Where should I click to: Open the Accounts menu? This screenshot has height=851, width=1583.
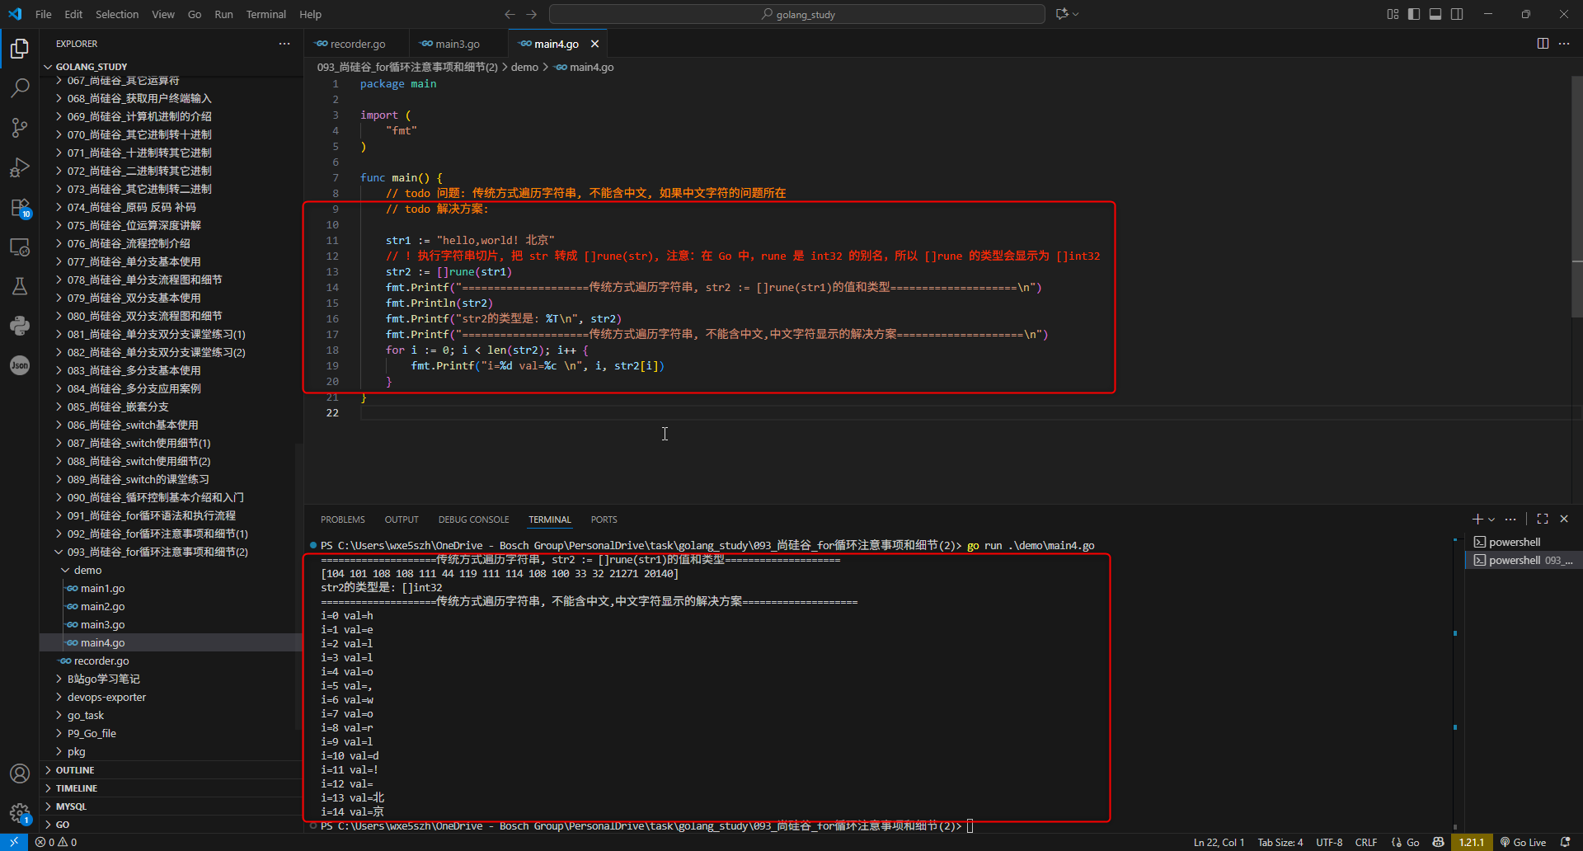click(20, 773)
